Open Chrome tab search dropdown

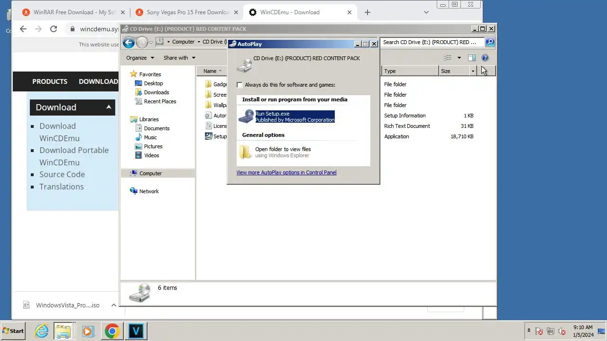426,12
